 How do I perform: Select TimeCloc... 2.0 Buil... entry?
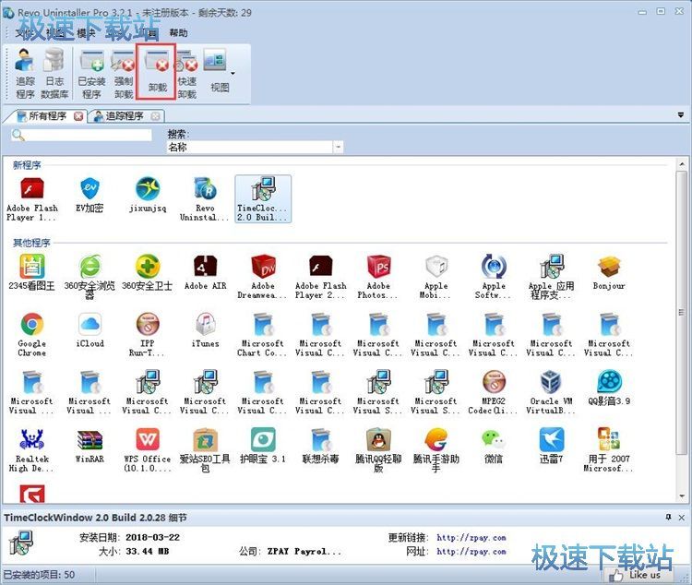(x=263, y=199)
